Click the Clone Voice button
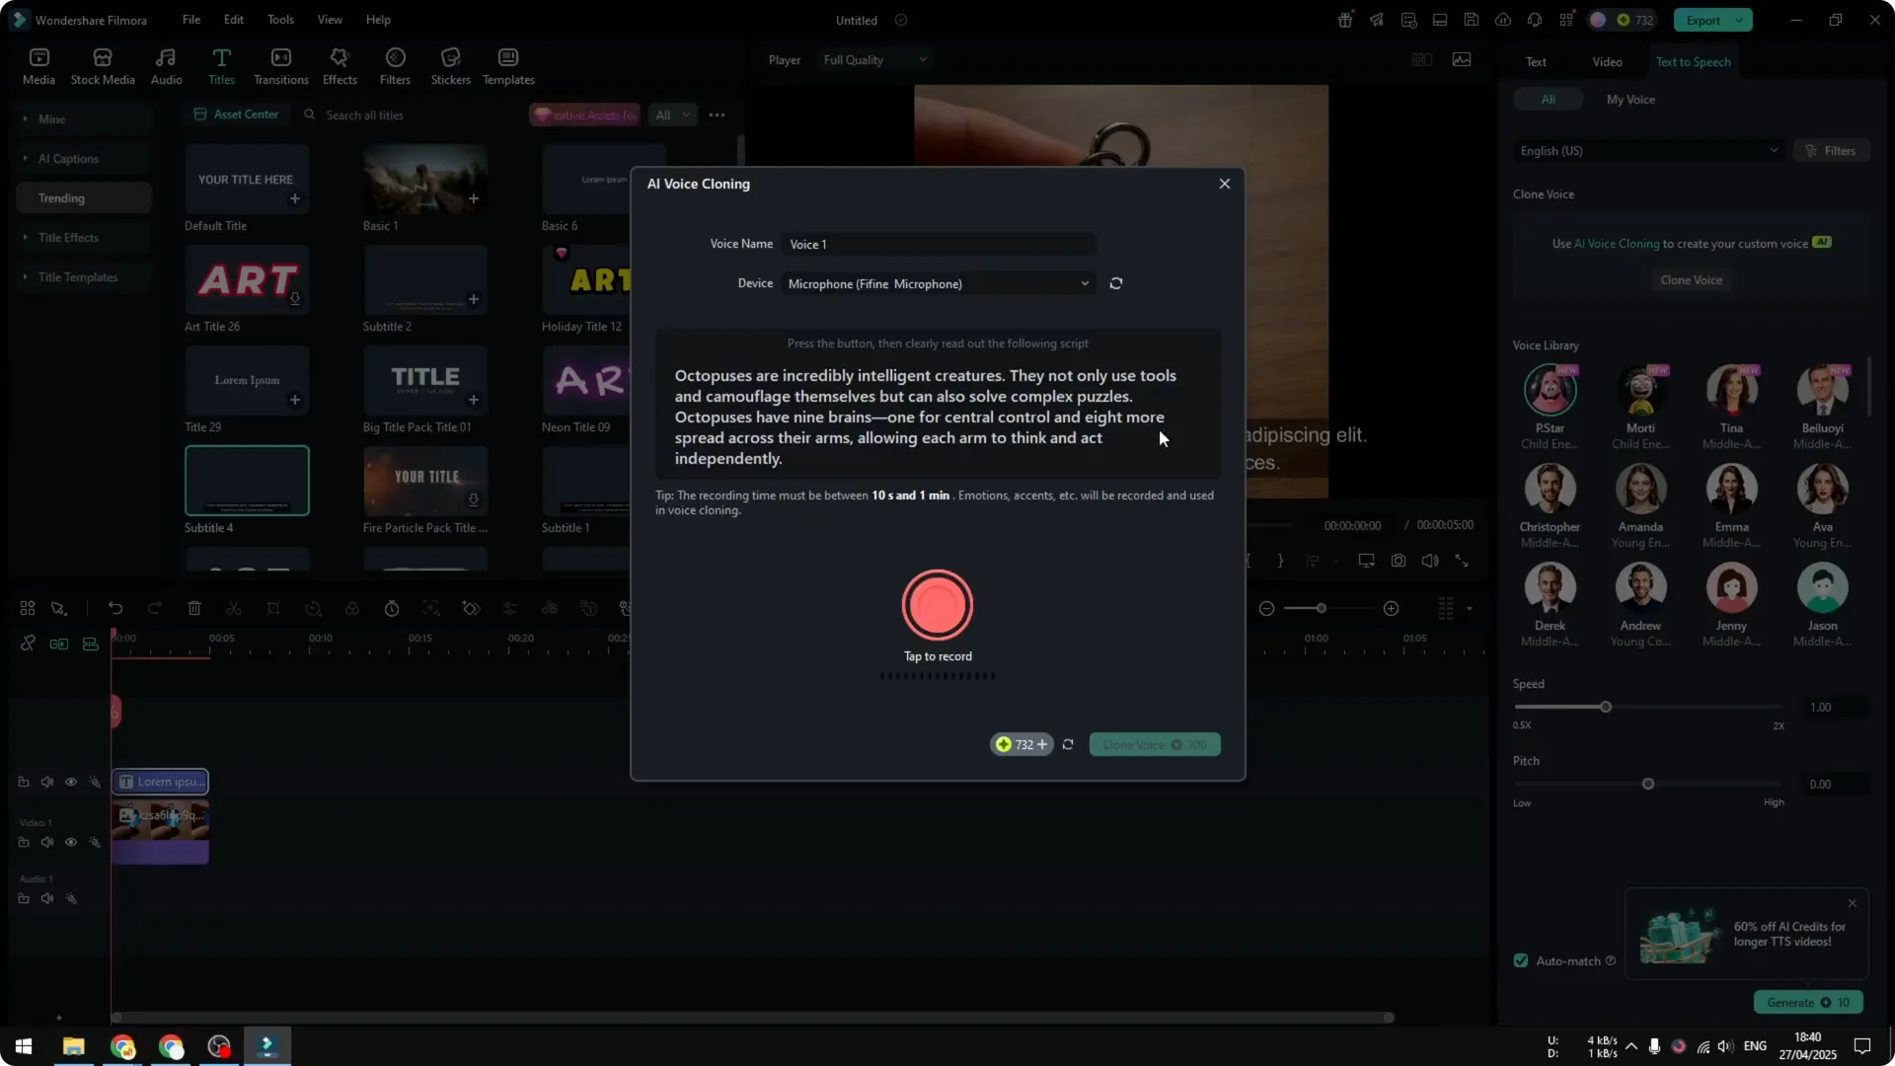Screen dimensions: 1895x1066 click(x=1691, y=279)
